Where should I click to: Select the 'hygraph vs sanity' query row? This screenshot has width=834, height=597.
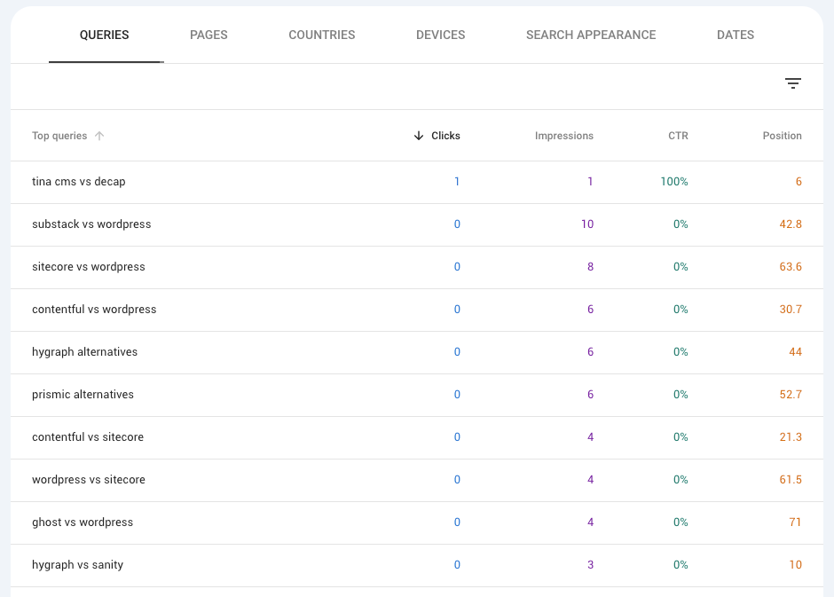click(417, 565)
